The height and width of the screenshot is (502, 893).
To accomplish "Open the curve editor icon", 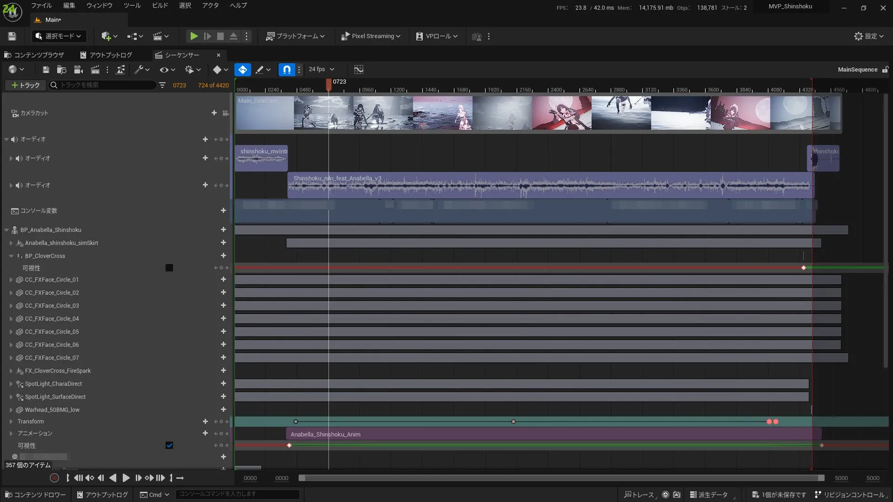I will tap(359, 70).
